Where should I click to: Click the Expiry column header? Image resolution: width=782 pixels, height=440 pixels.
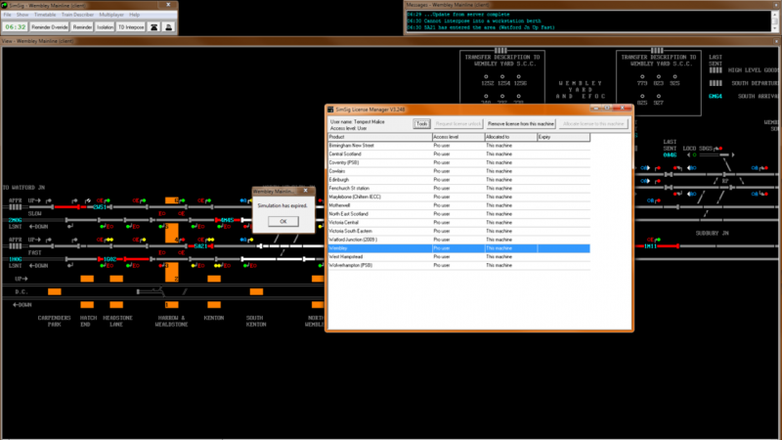click(x=564, y=137)
